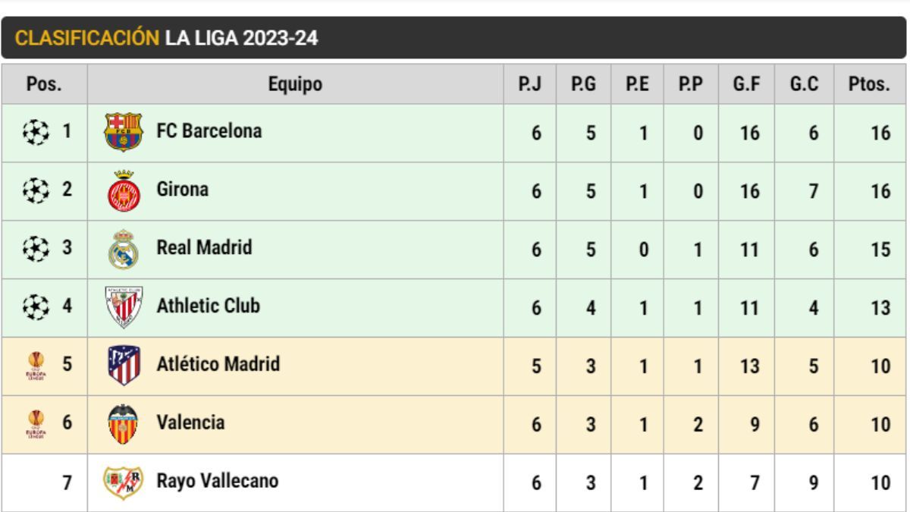Click the Real Madrid team name
The image size is (910, 512).
204,248
